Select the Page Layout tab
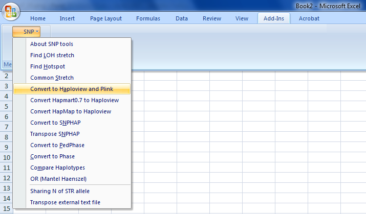The image size is (366, 214). point(106,18)
